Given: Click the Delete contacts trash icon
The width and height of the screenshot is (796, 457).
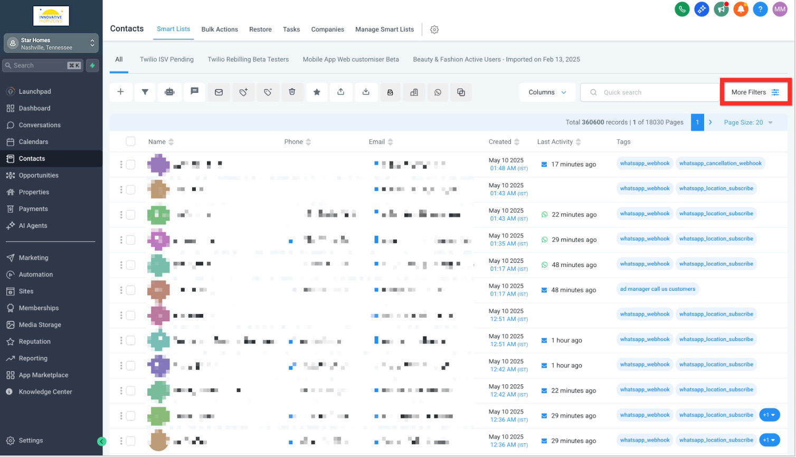Looking at the screenshot, I should pos(292,92).
